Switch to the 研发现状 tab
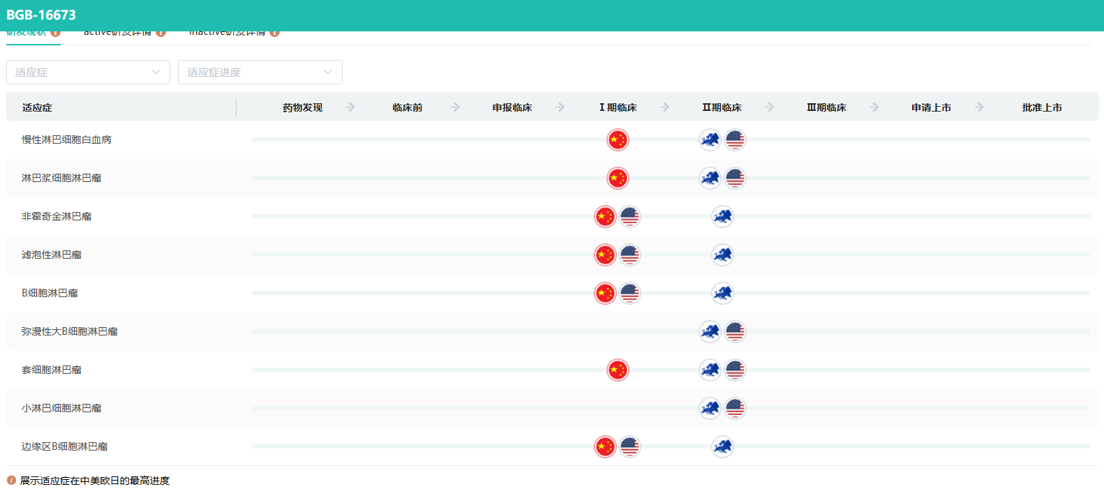 coord(27,33)
